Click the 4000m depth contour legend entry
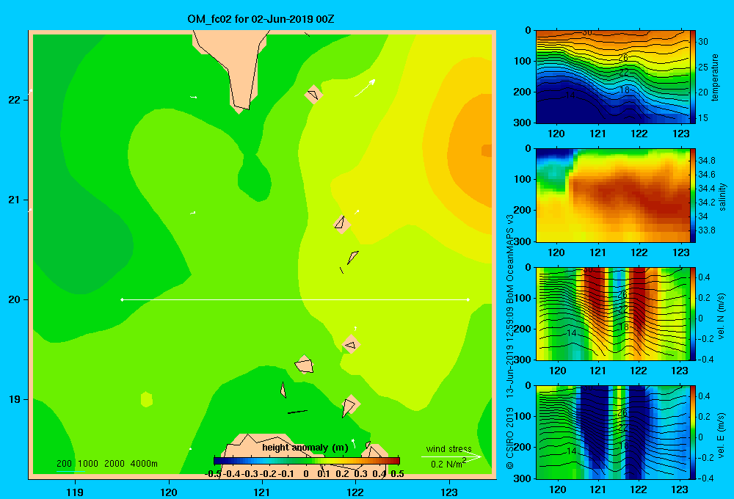734x499 pixels. [144, 464]
